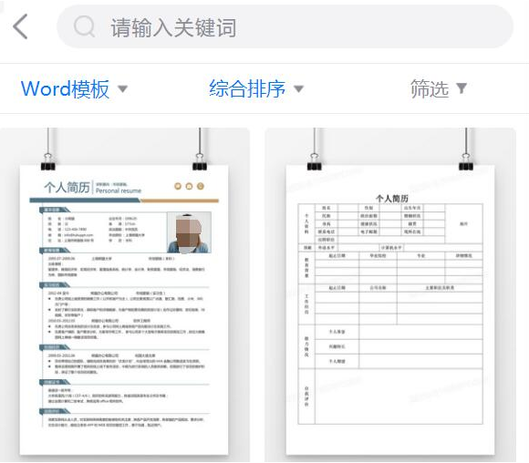Click the 个人简历 heading of table template
Image resolution: width=529 pixels, height=463 pixels.
[391, 199]
